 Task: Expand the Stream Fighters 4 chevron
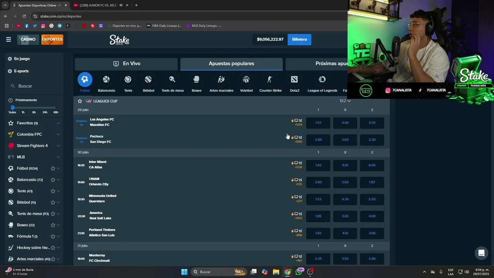tap(58, 146)
